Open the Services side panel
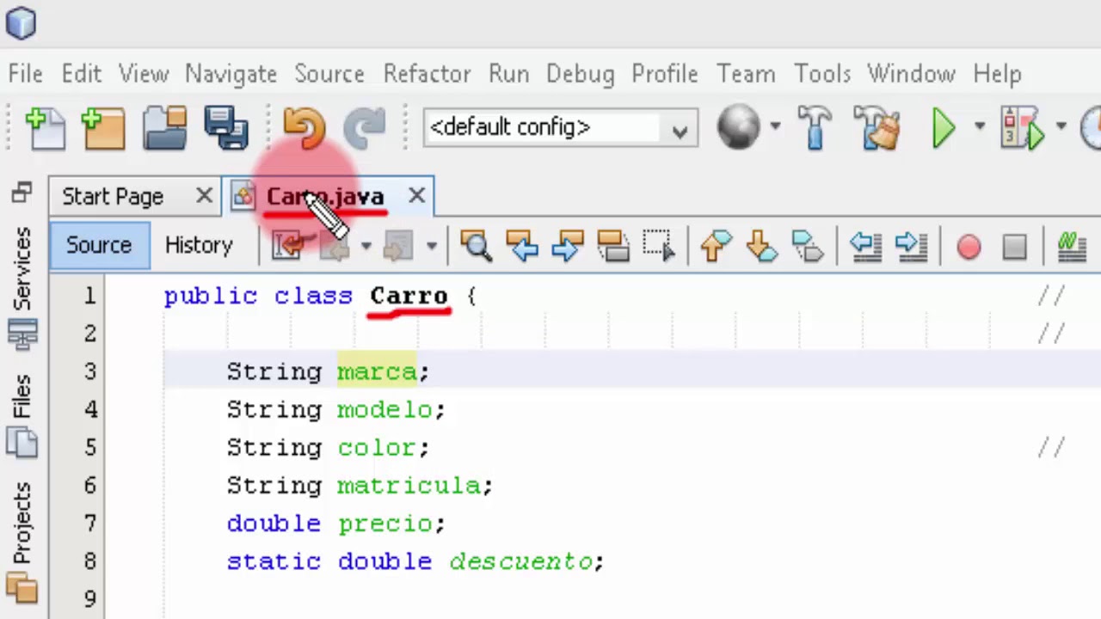1101x619 pixels. (22, 286)
